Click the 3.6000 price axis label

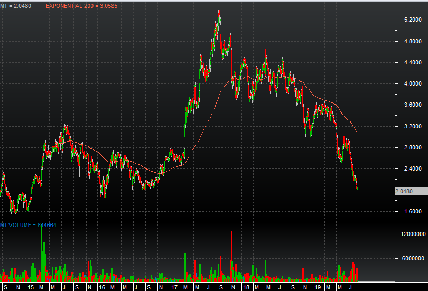coord(413,105)
